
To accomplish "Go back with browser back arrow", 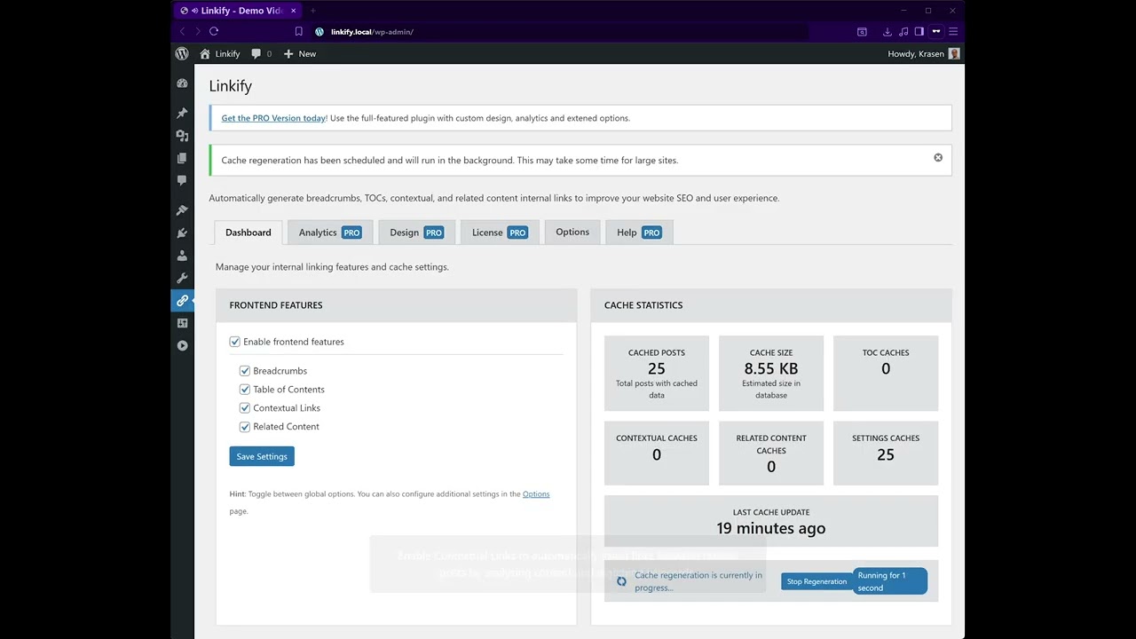I will [183, 31].
